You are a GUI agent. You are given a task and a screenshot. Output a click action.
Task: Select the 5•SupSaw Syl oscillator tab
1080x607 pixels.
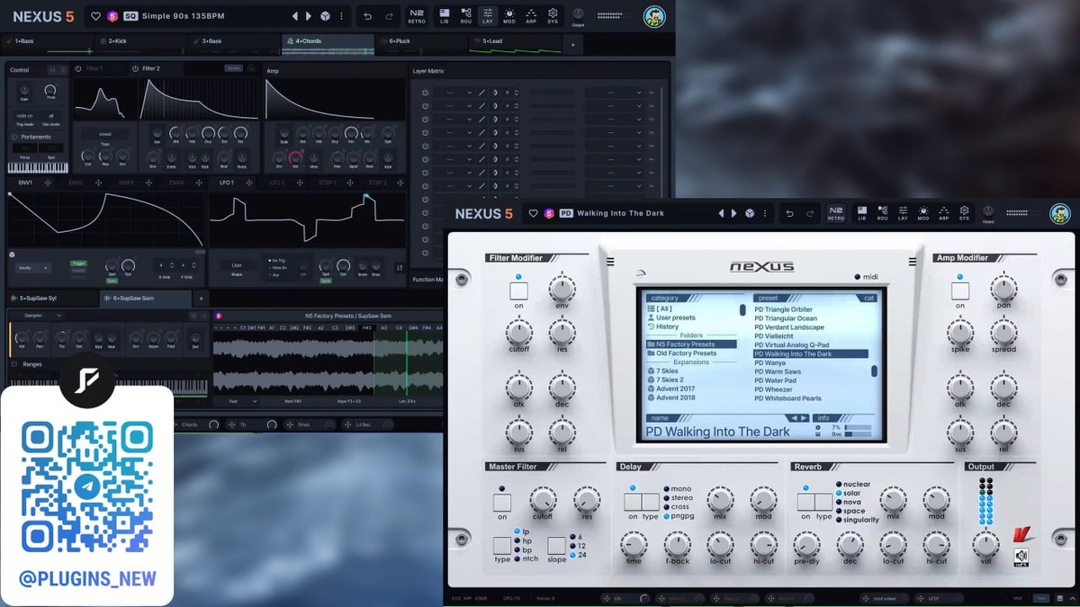coord(53,298)
